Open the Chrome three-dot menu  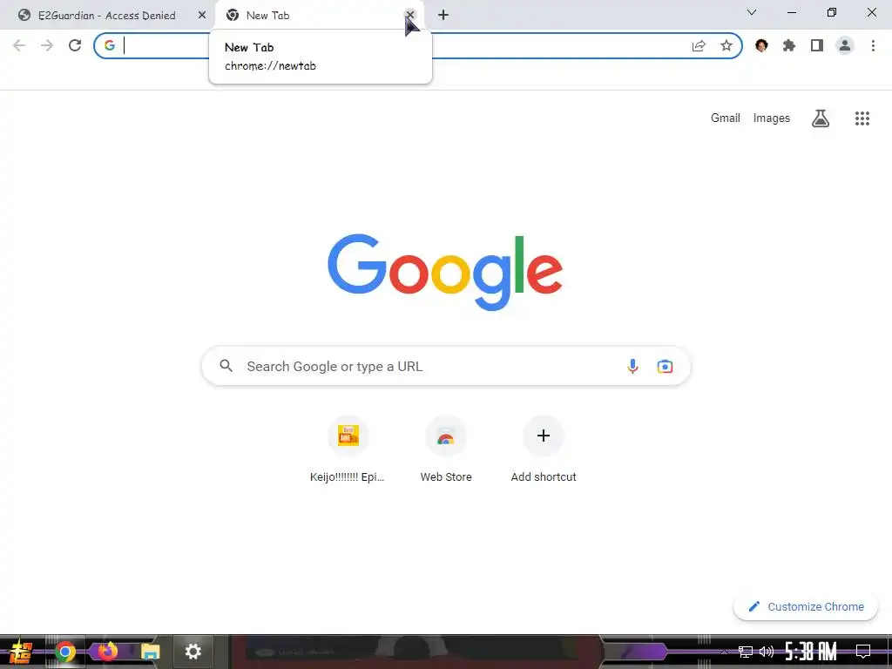(873, 45)
